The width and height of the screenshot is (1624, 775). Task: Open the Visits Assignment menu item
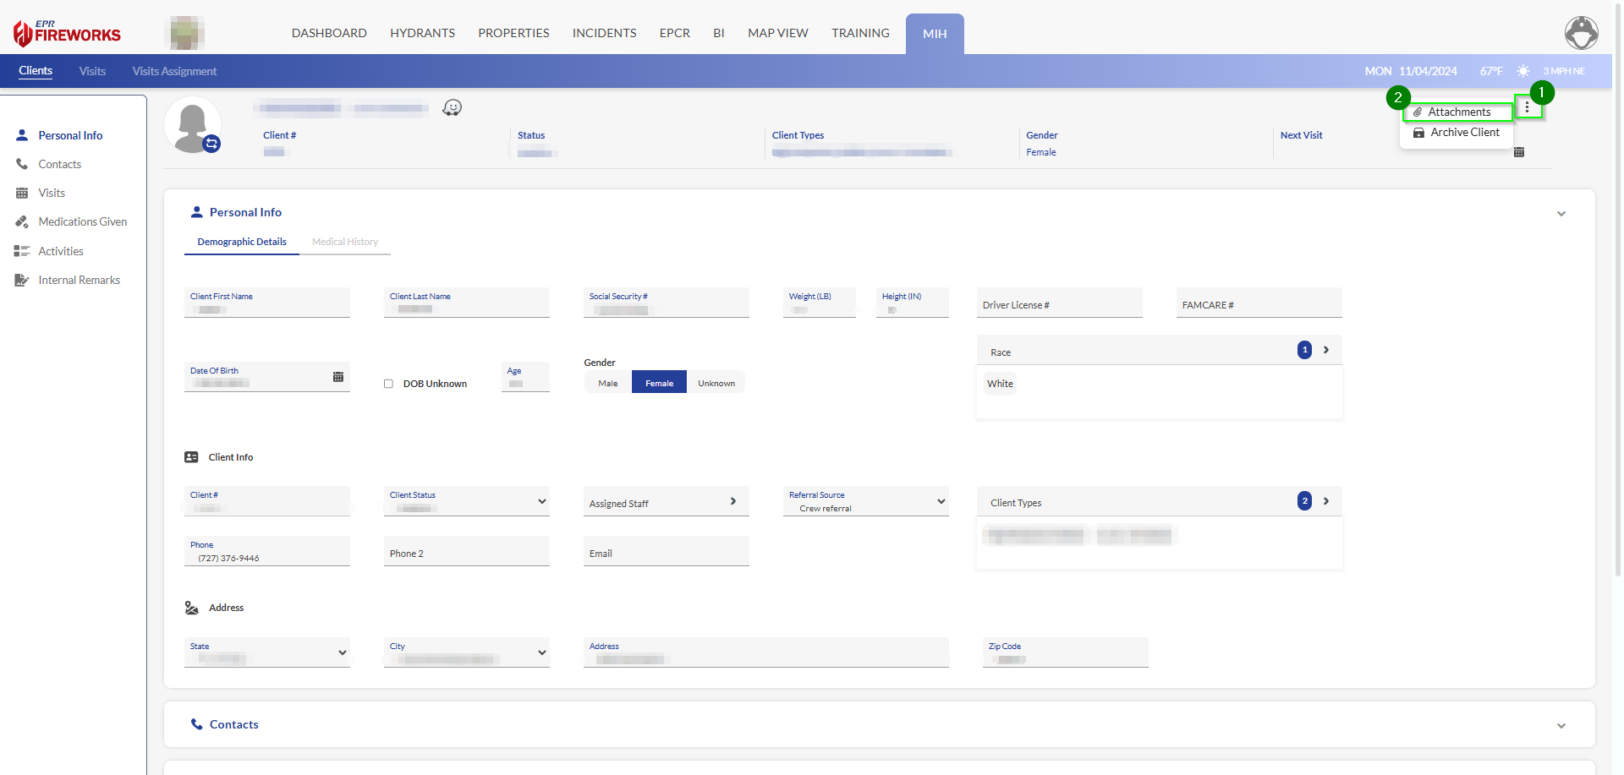pyautogui.click(x=174, y=71)
